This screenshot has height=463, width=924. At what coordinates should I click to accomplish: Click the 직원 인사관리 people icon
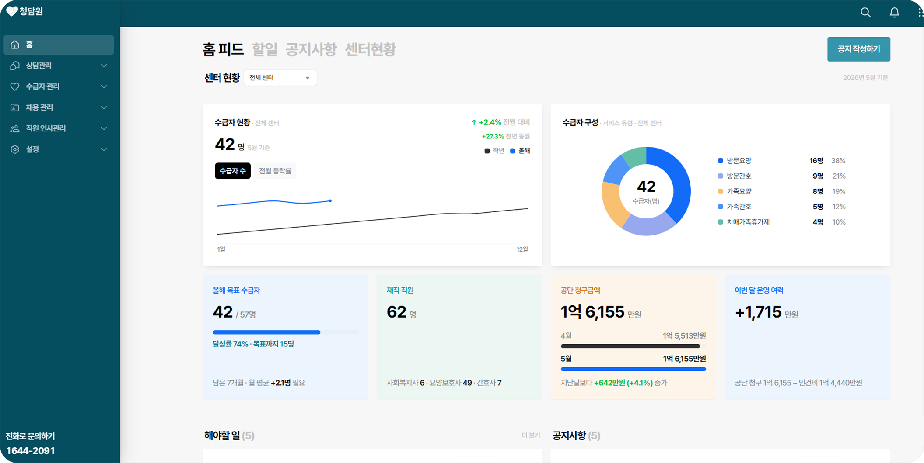pos(15,128)
